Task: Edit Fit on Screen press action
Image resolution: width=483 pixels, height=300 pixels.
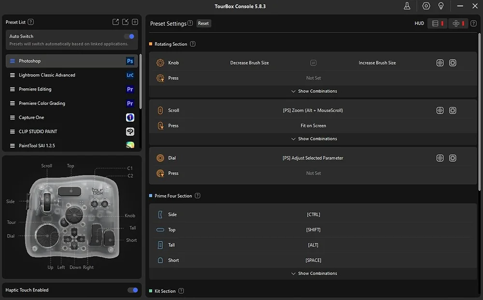Action: coord(313,125)
